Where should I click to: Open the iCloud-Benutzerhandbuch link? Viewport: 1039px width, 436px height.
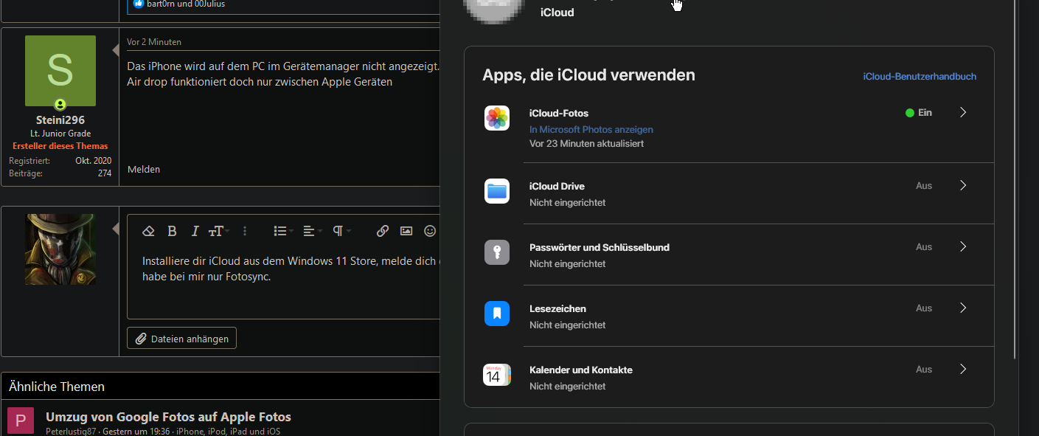[919, 75]
